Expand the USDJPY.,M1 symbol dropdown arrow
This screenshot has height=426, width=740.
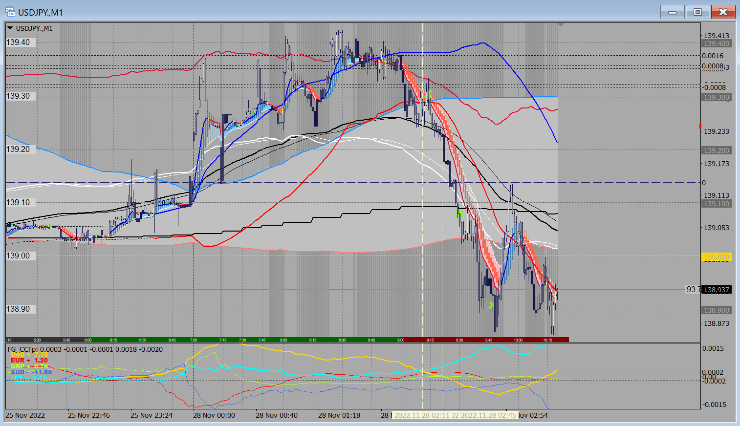pos(10,28)
